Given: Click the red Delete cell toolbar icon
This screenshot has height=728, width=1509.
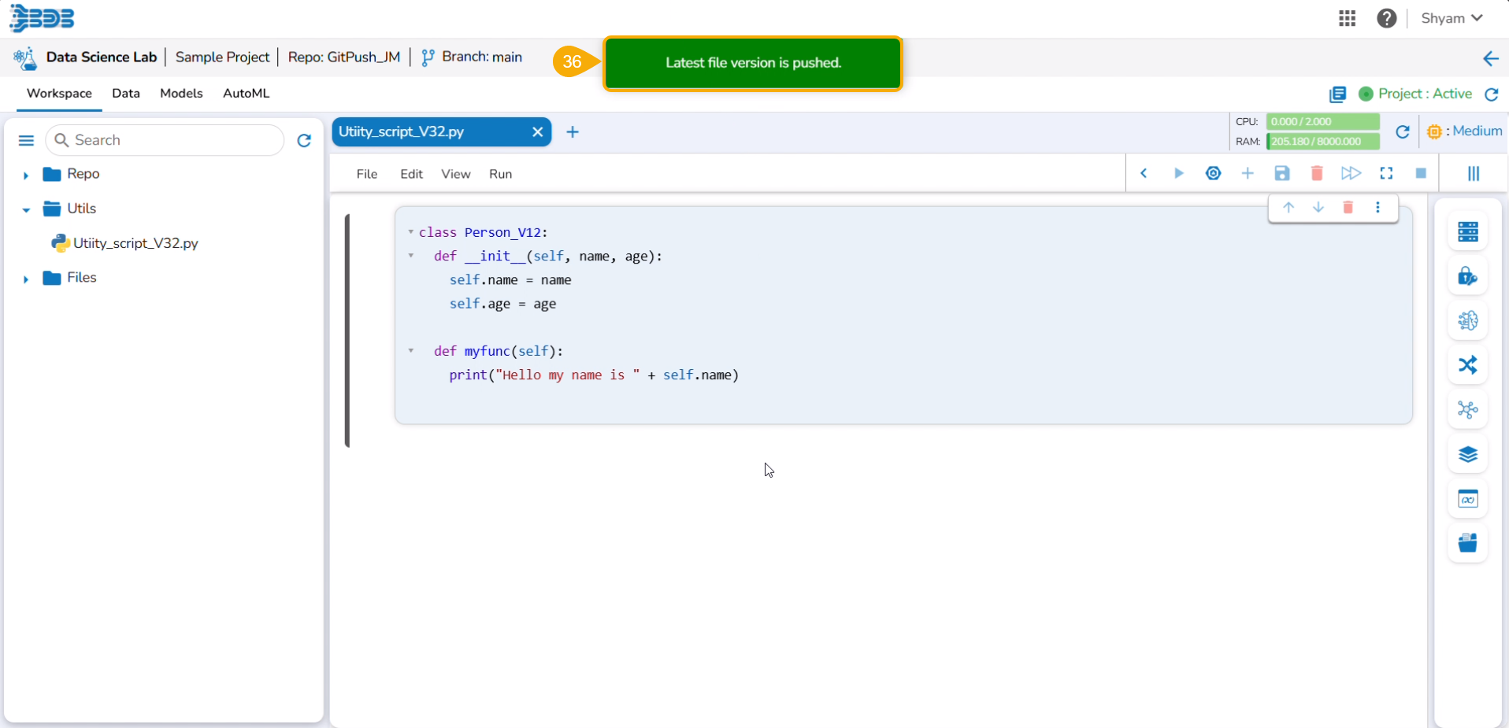Looking at the screenshot, I should [1316, 173].
